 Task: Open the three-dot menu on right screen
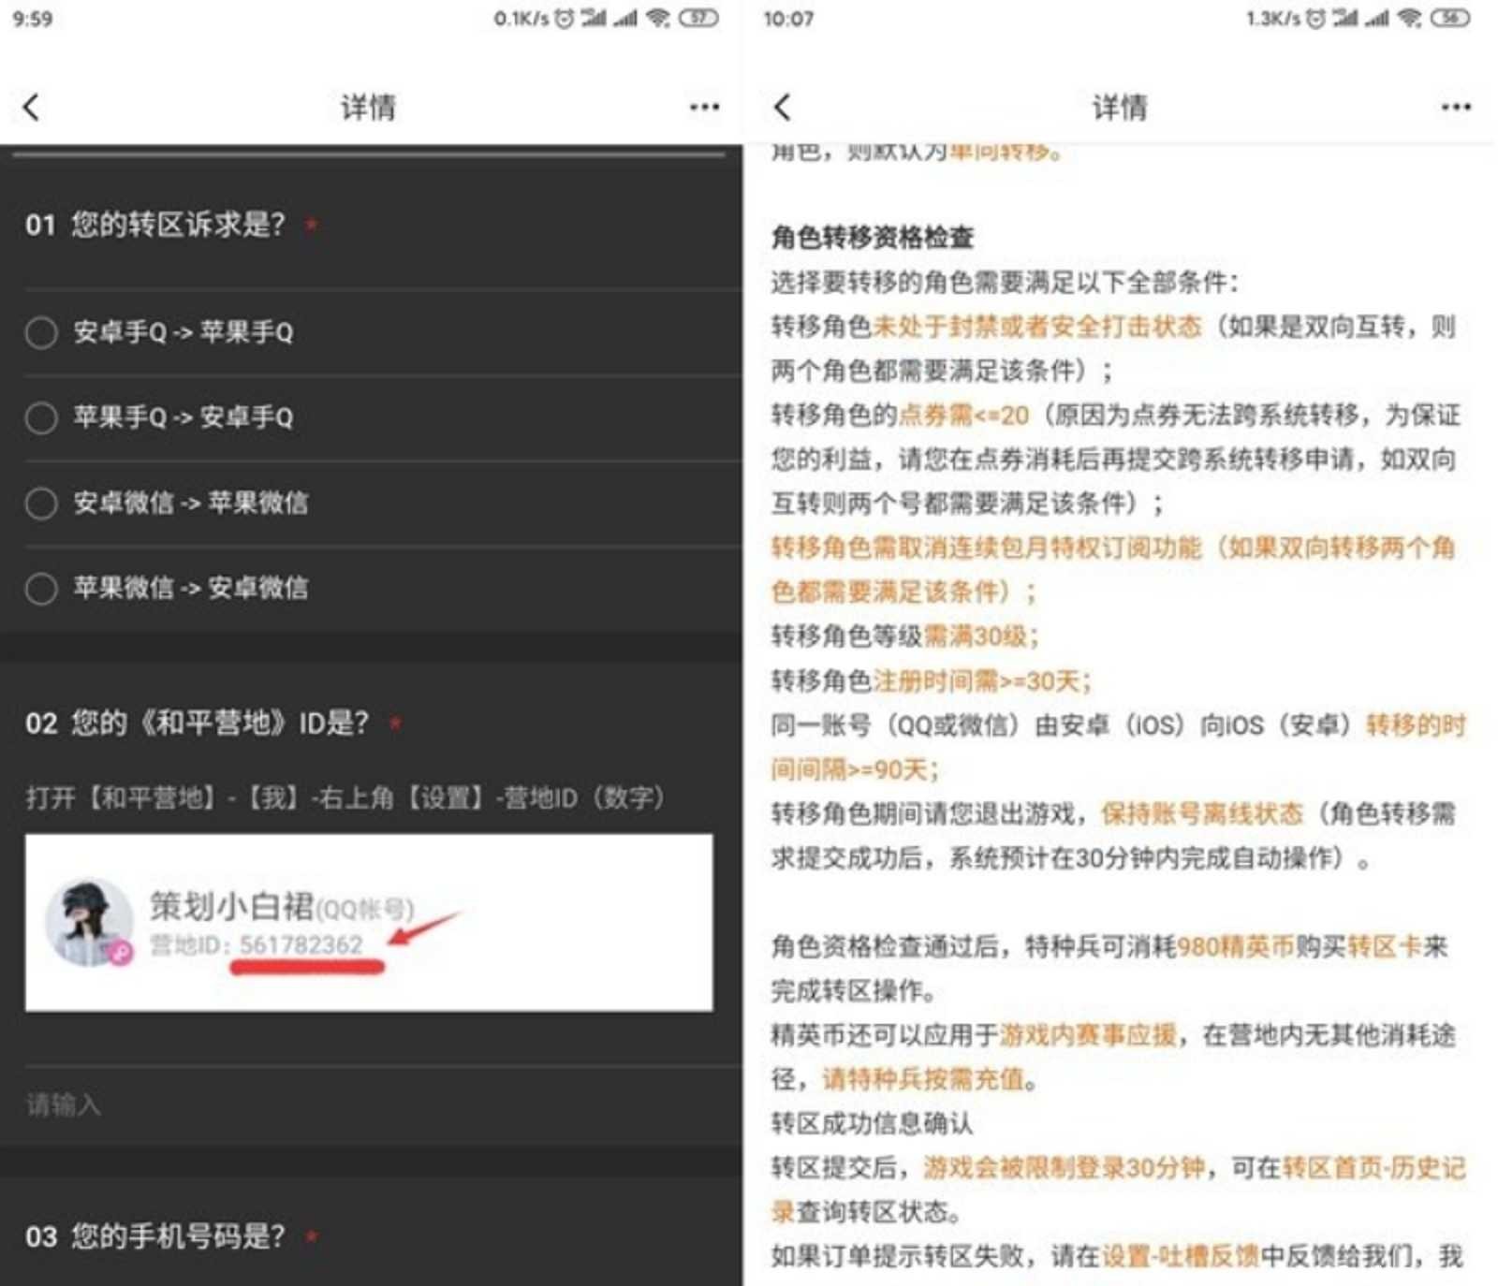[1456, 107]
